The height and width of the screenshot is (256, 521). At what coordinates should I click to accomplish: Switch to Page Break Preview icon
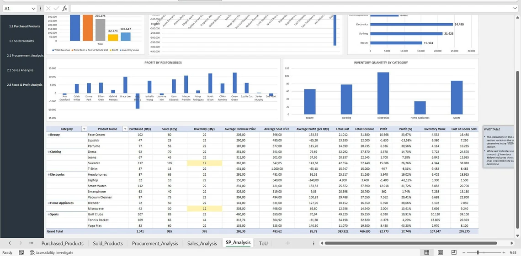pos(452,252)
